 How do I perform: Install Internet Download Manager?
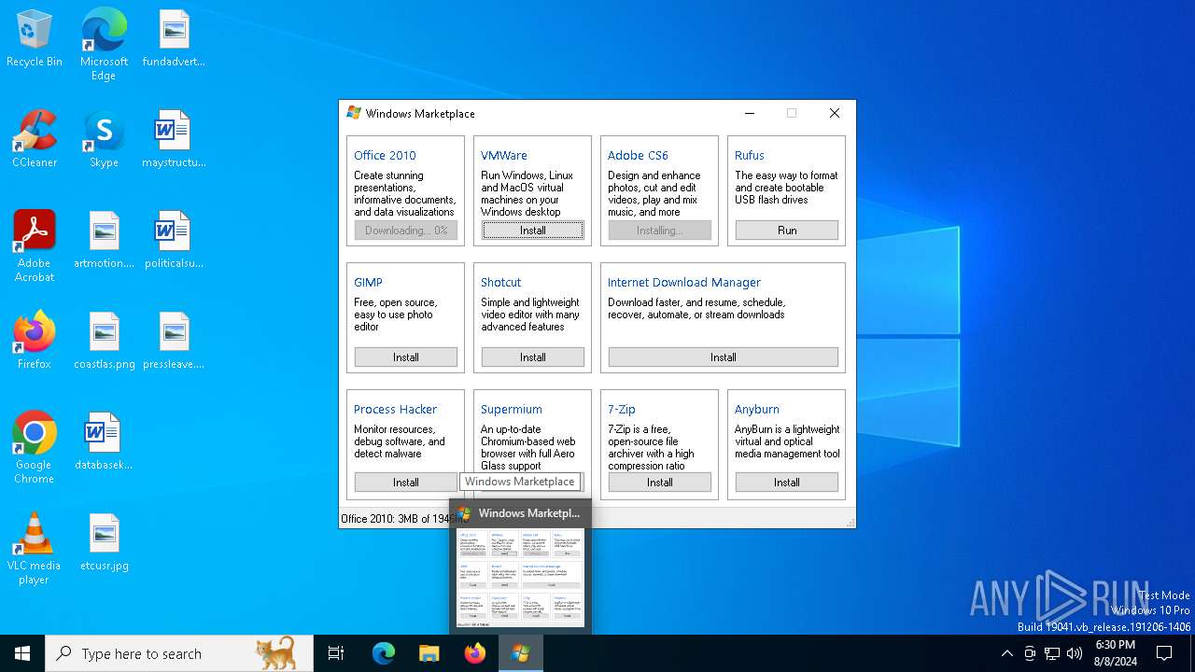724,357
